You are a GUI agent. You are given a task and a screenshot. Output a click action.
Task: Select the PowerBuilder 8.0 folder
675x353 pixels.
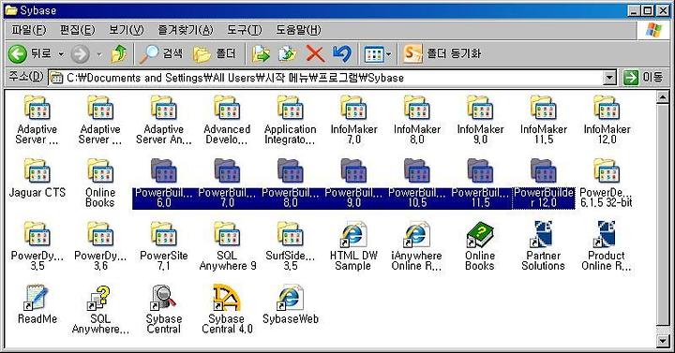point(290,184)
